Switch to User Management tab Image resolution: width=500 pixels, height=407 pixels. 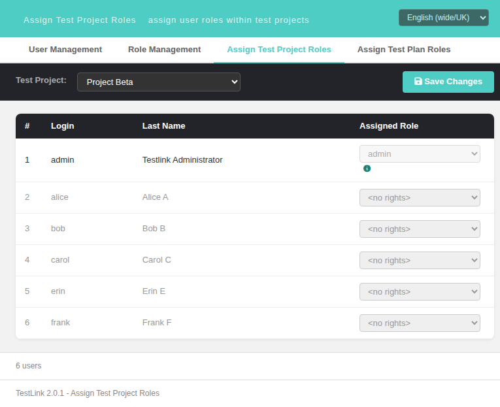point(65,50)
